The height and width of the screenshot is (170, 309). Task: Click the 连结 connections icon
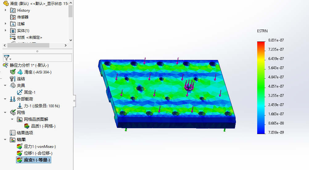click(x=13, y=79)
